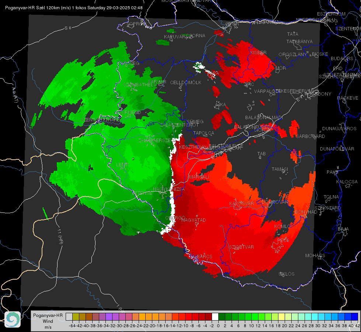Select the DUNAFOLDVAR label
Image resolution: width=361 pixels, height=332 pixels.
pos(337,149)
